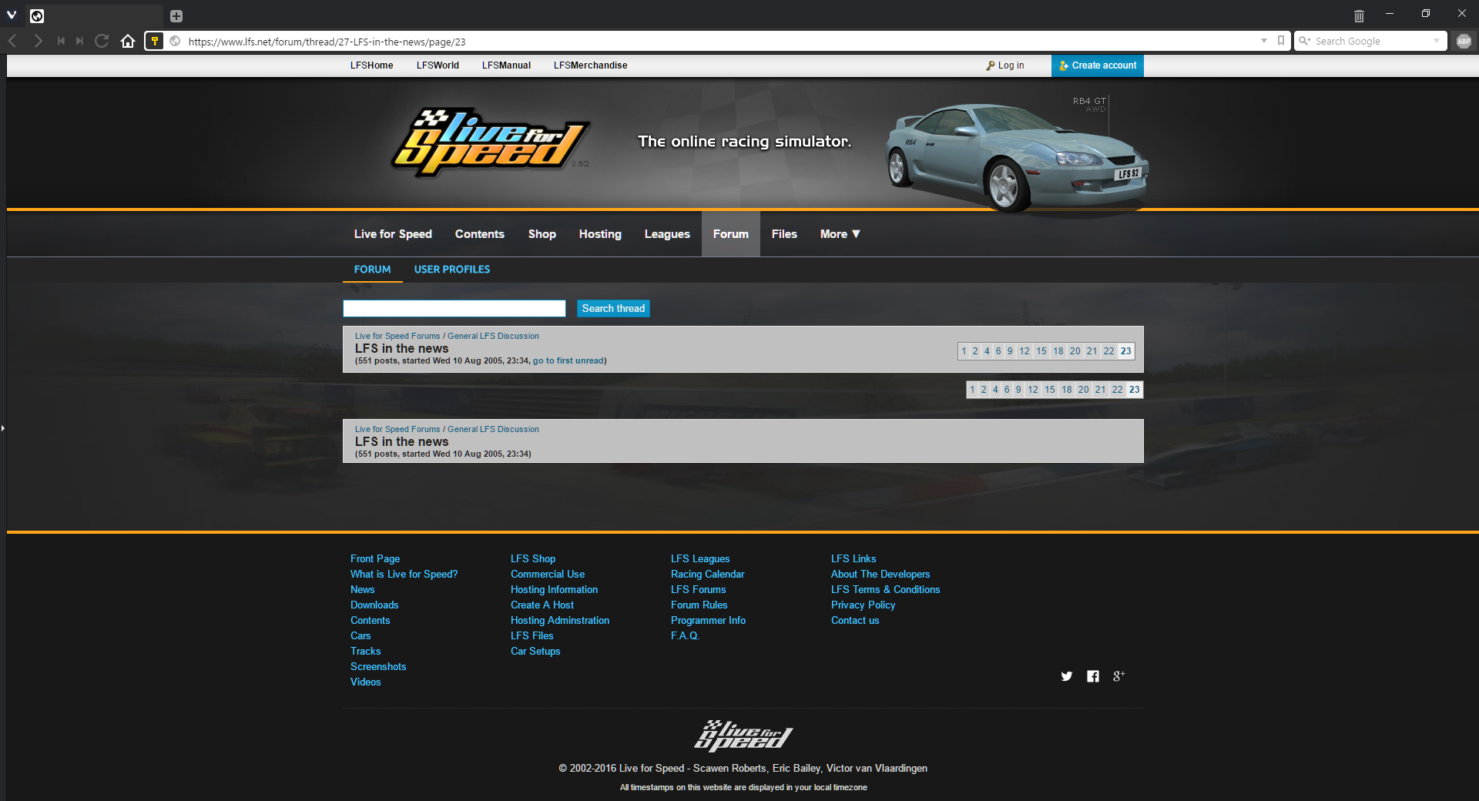The width and height of the screenshot is (1479, 801).
Task: Expand the More navigation menu
Action: [x=840, y=234]
